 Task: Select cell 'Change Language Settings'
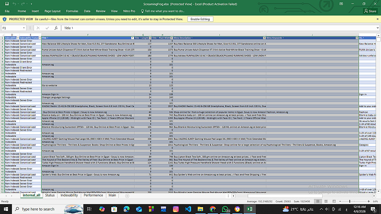coord(88,97)
